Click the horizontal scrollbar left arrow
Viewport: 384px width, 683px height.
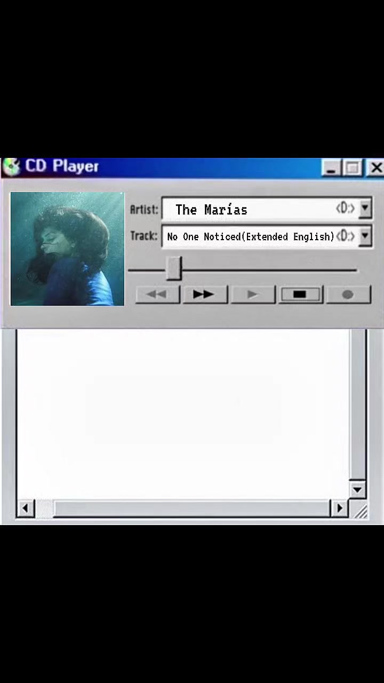[25, 509]
